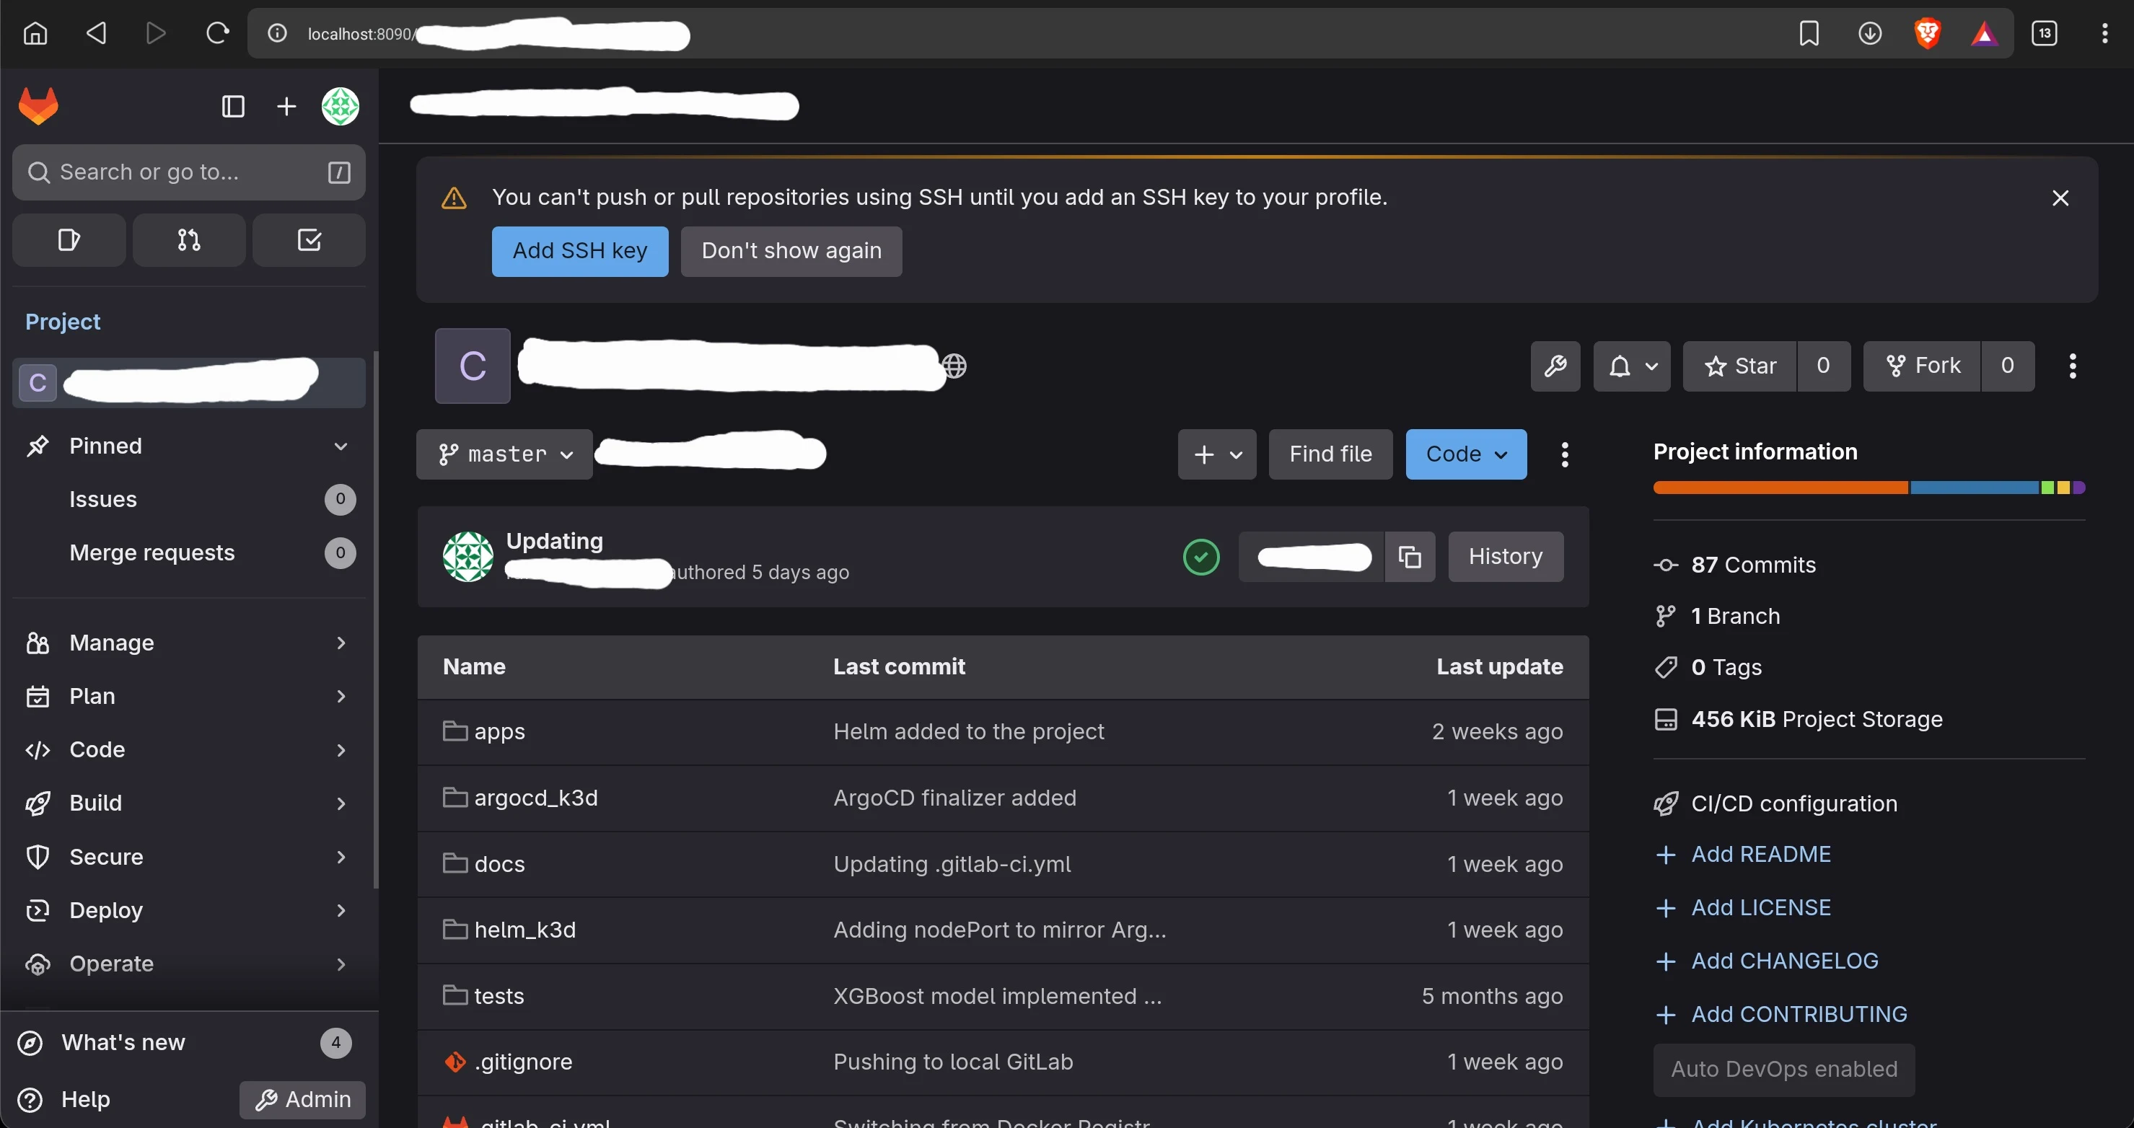Click the project avatar letter C
This screenshot has height=1128, width=2134.
tap(473, 366)
